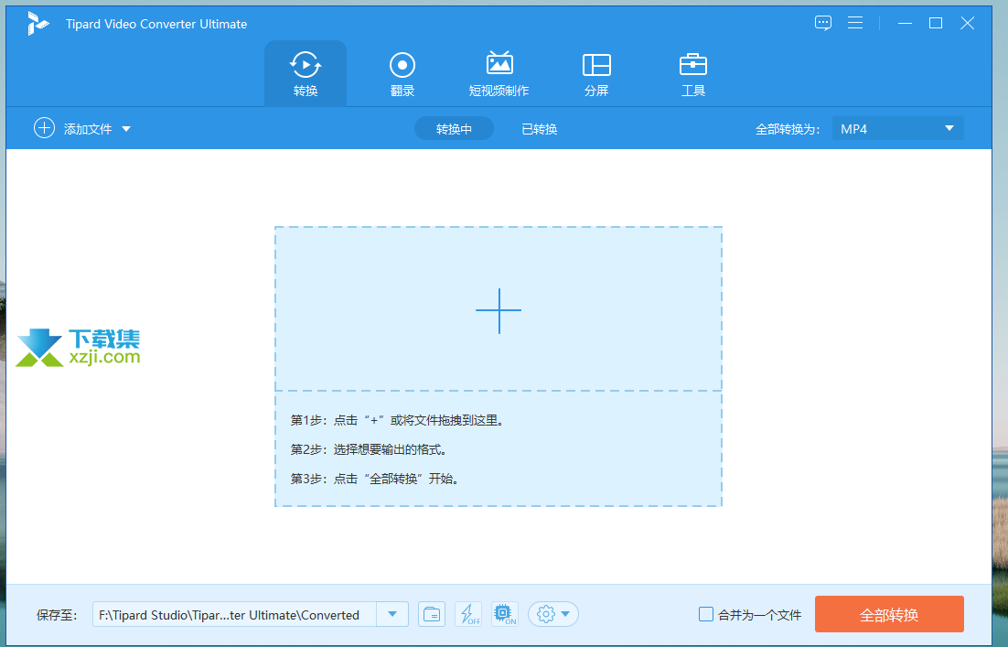Open the MP4 output format dropdown

(897, 129)
